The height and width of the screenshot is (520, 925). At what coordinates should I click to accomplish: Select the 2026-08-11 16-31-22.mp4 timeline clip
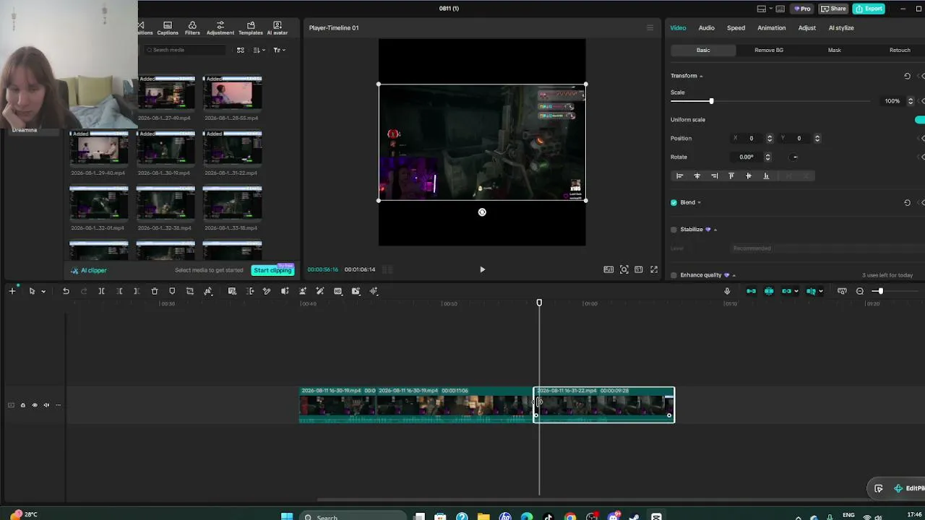pyautogui.click(x=604, y=404)
